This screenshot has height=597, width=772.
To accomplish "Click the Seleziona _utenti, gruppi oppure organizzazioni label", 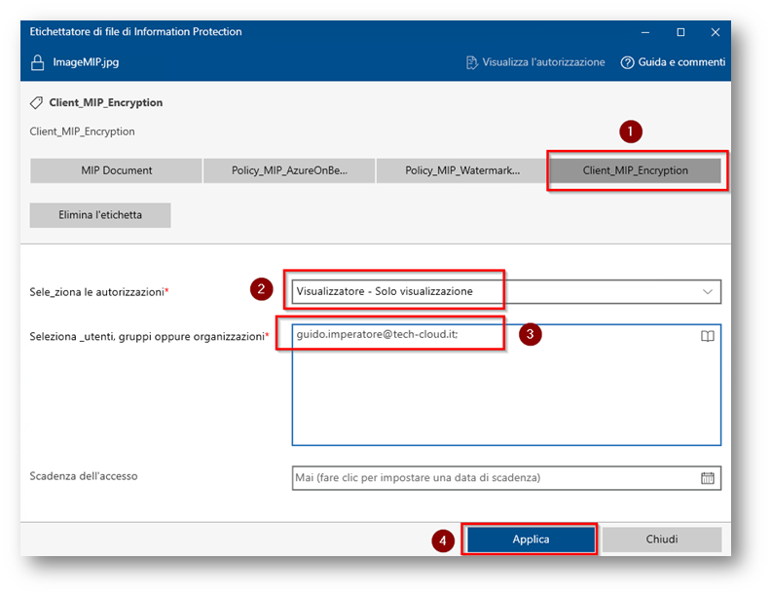I will [x=149, y=336].
